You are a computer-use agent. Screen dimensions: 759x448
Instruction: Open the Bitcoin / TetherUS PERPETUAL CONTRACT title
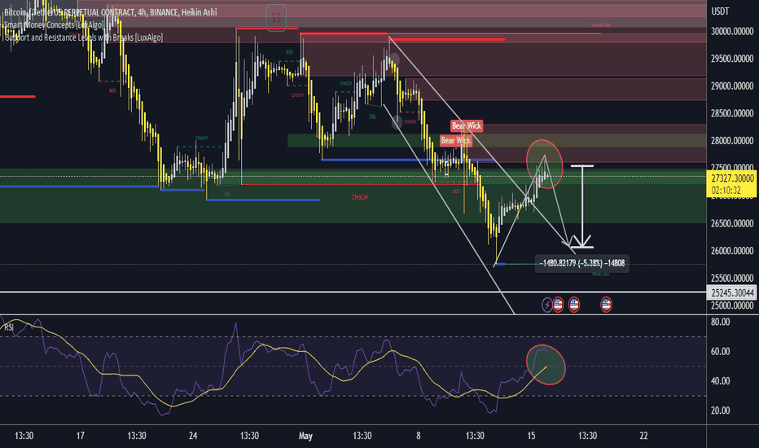[111, 12]
